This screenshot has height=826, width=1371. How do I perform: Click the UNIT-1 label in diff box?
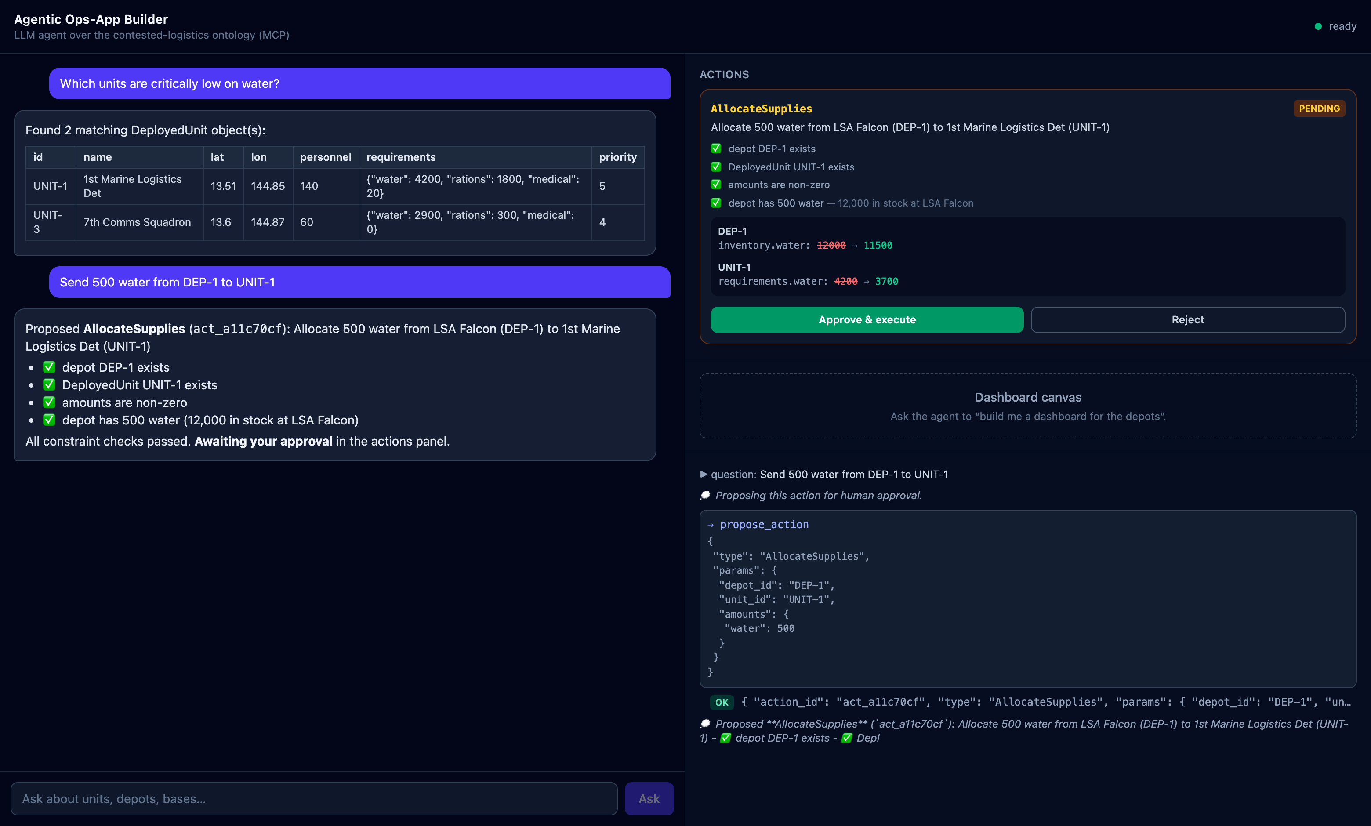(x=734, y=267)
